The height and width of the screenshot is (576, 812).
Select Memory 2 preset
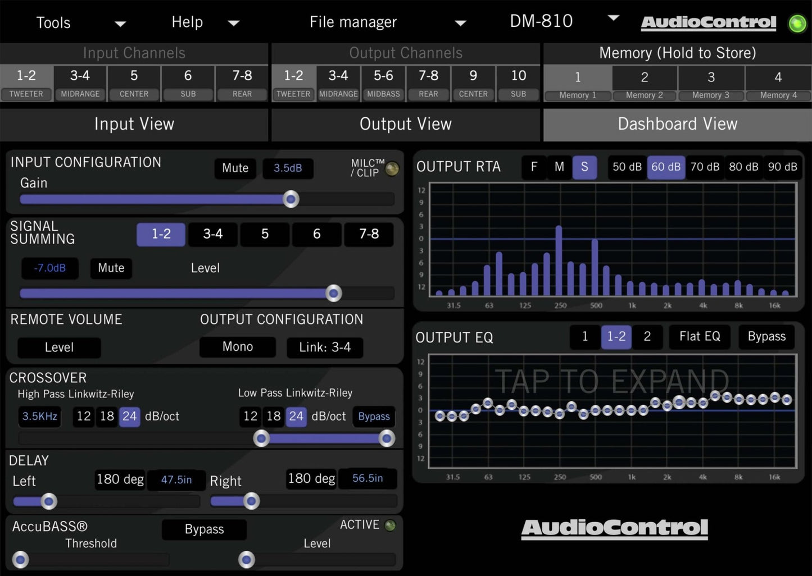point(645,84)
